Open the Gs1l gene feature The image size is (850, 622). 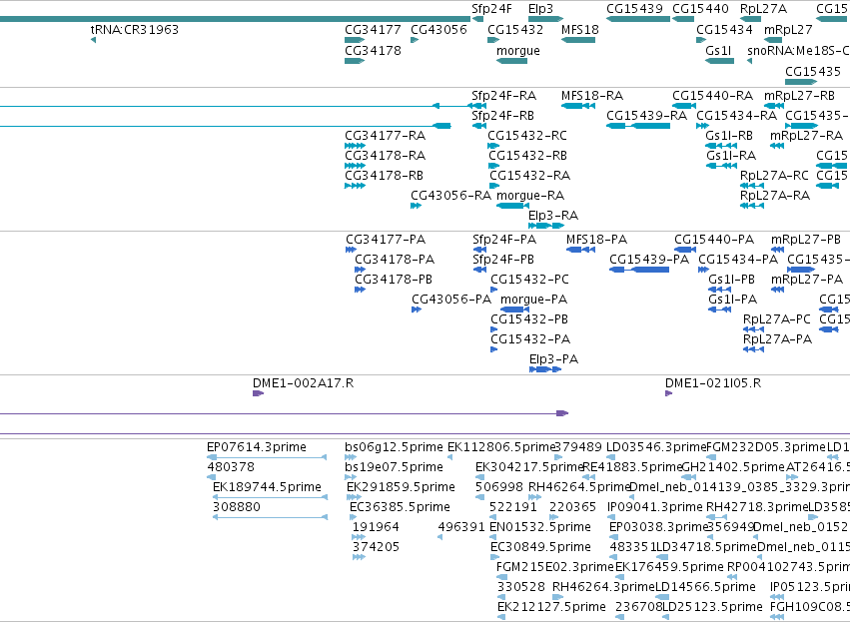tap(719, 61)
